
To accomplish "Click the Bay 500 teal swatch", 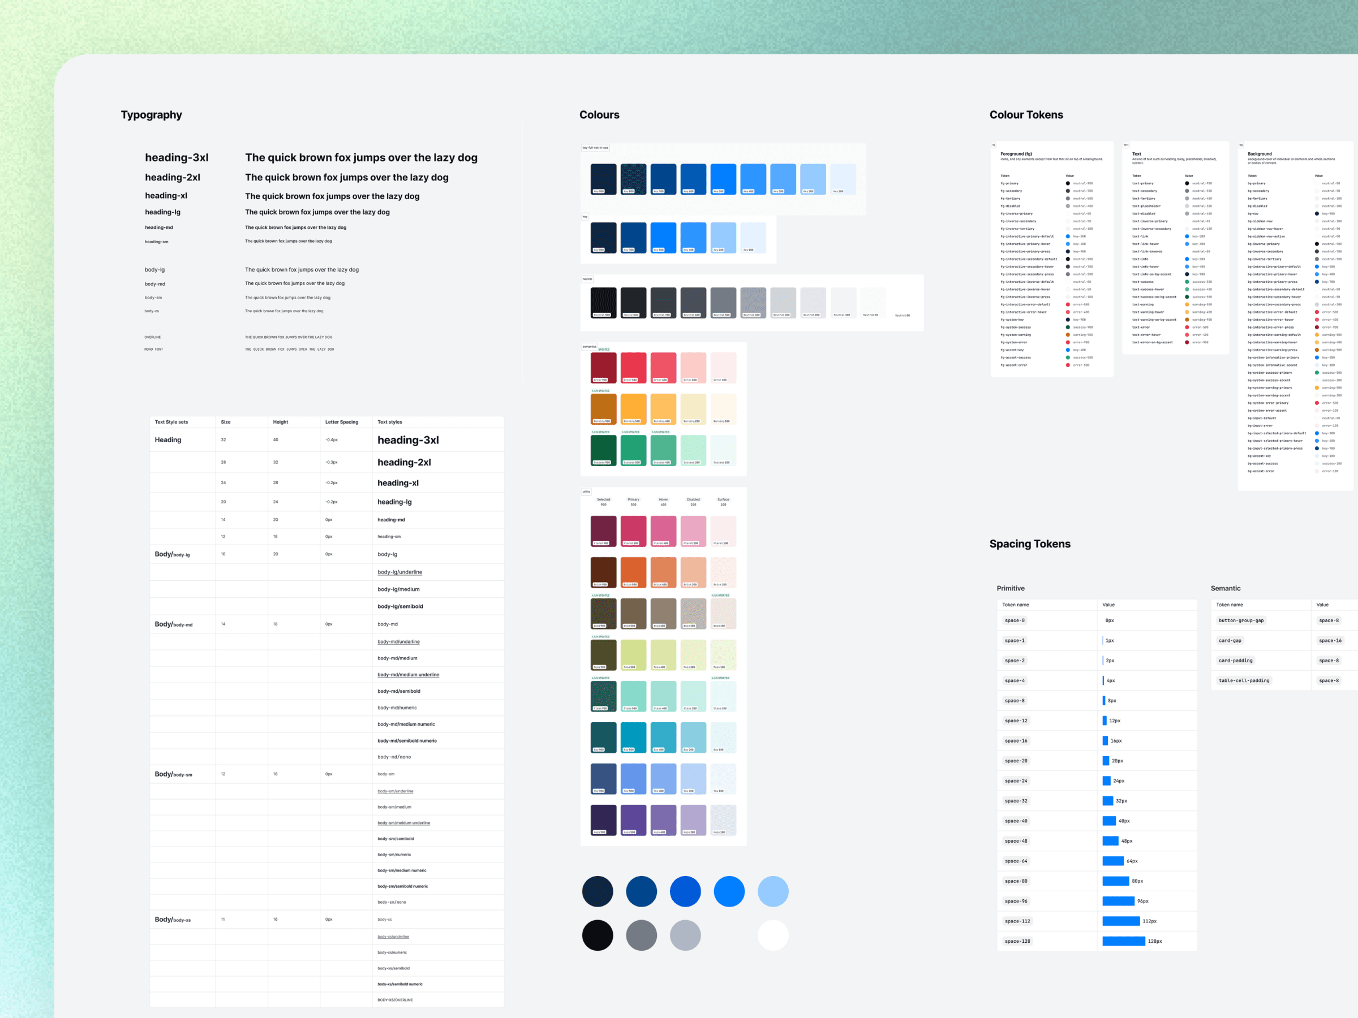I will click(x=633, y=737).
